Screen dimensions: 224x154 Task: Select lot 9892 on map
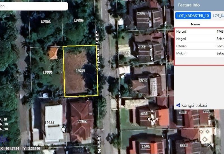point(208,145)
